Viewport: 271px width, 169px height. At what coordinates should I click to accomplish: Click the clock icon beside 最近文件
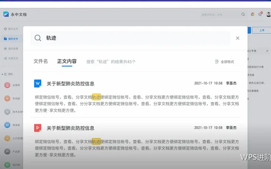point(6,29)
